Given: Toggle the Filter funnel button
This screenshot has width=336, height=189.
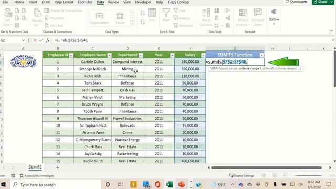Looking at the screenshot, I should [166, 15].
